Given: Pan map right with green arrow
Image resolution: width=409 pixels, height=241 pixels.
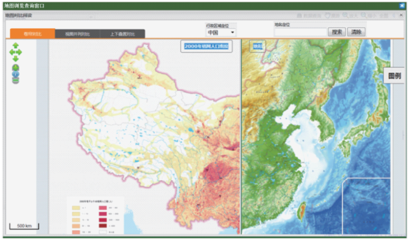Looking at the screenshot, I should [19, 52].
